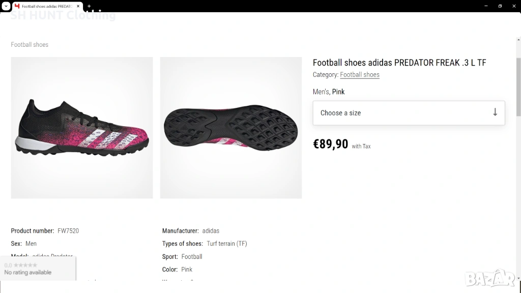Open the side-view pink shoe image

pos(82,128)
